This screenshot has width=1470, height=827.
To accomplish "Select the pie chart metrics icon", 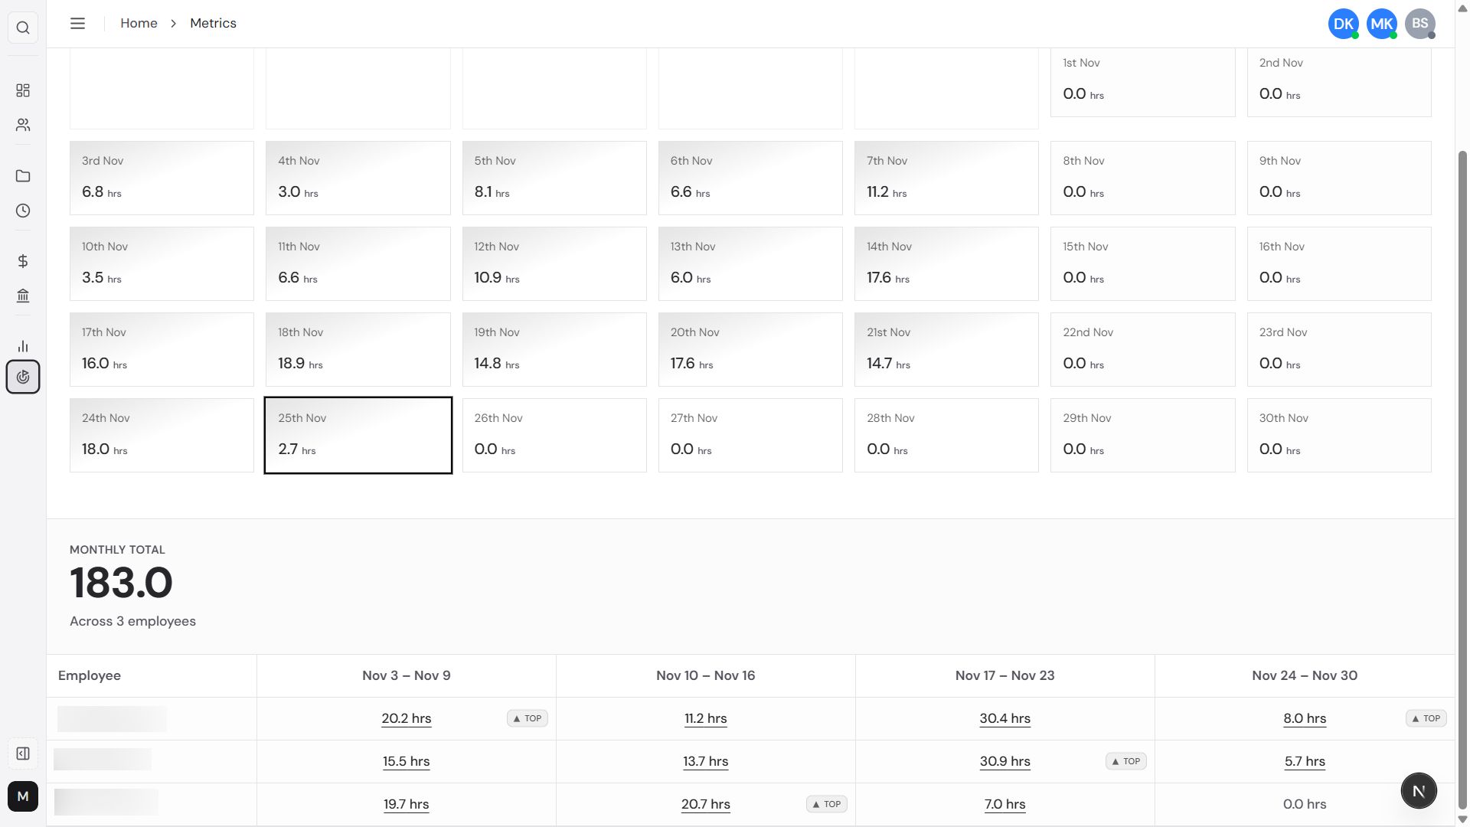I will (22, 376).
